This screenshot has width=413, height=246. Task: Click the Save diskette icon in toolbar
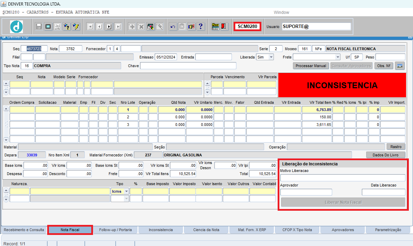click(x=39, y=27)
